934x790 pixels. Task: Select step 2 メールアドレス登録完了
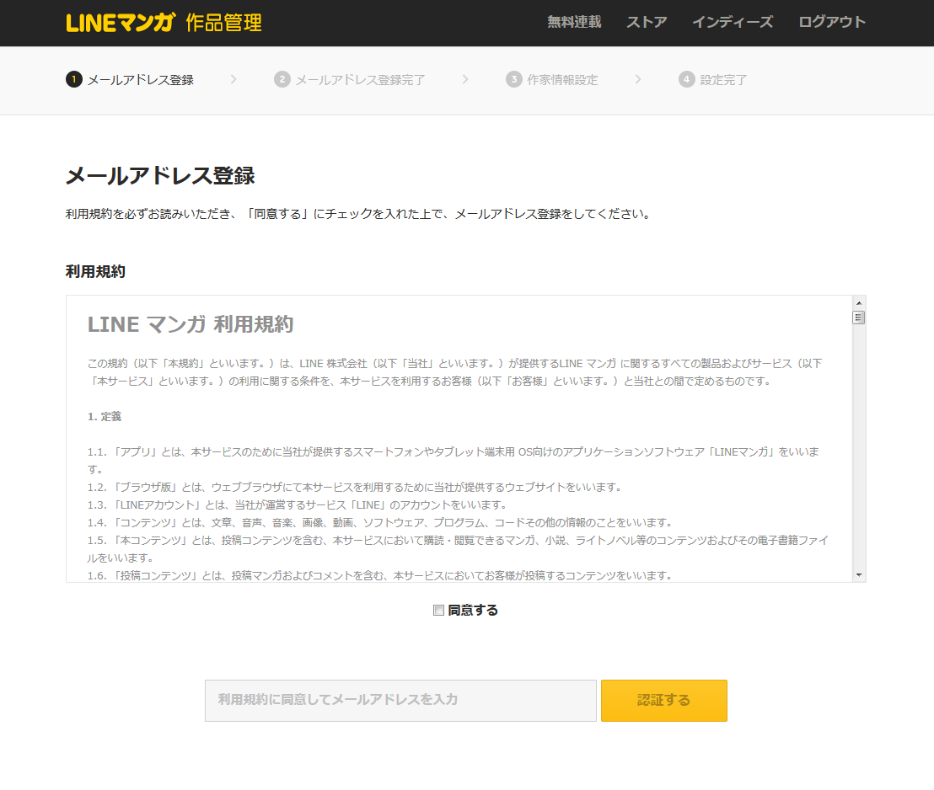350,80
